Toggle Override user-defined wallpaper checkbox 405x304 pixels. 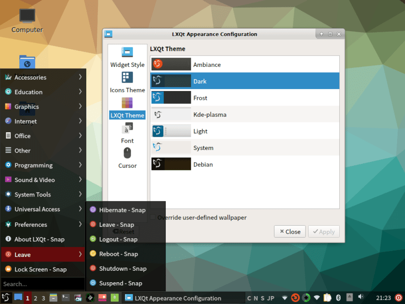click(x=153, y=217)
